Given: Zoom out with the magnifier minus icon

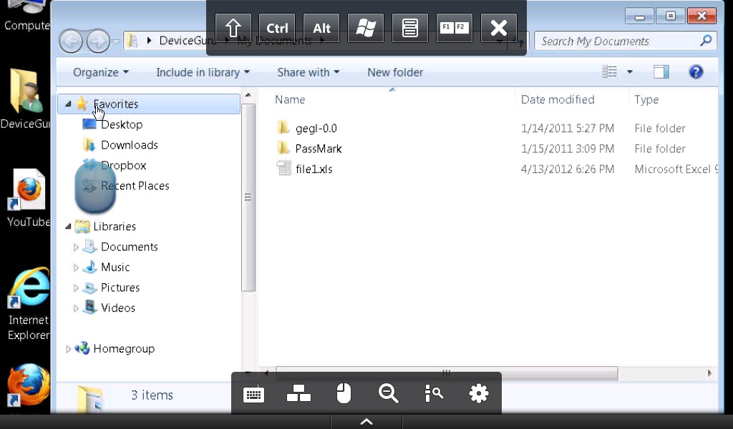Looking at the screenshot, I should [389, 393].
